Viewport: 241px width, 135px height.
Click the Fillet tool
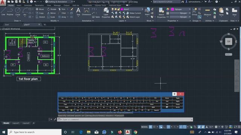click(62, 13)
